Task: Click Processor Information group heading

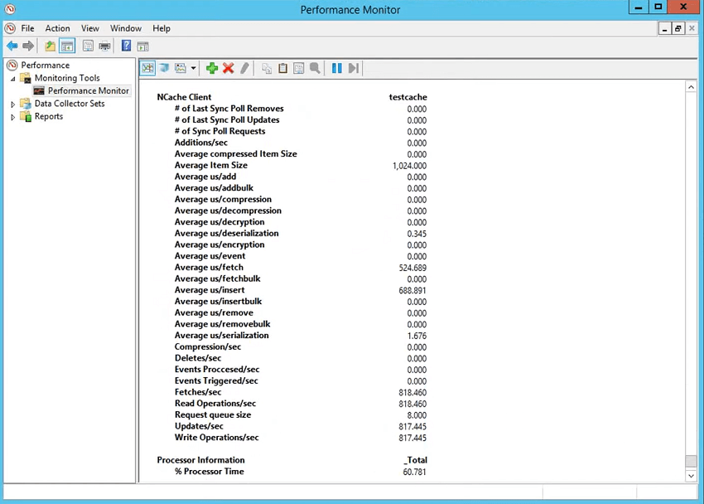Action: point(200,460)
